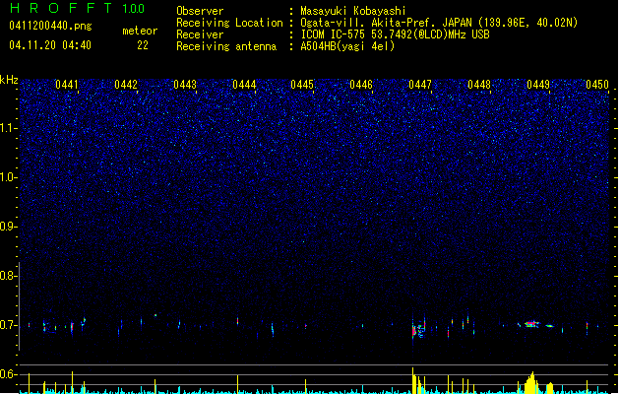Click the 0447 time marker
Screen dimensions: 619x394
click(x=420, y=85)
